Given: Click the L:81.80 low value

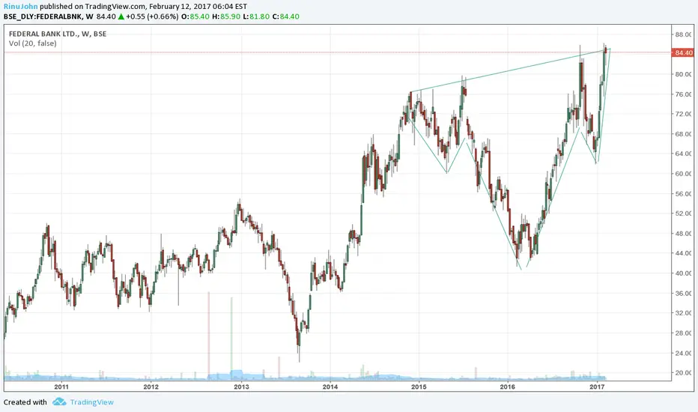Looking at the screenshot, I should [256, 16].
